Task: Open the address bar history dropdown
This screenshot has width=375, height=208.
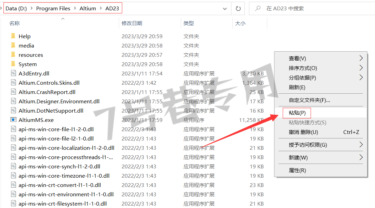Action: click(x=225, y=9)
